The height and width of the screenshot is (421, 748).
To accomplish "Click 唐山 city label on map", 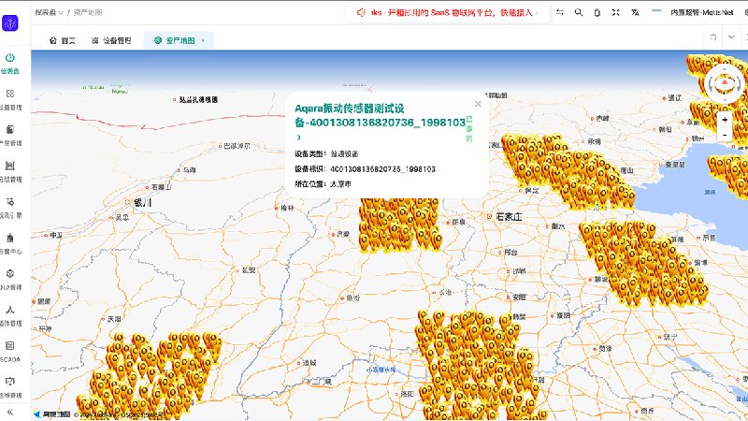I will [627, 170].
